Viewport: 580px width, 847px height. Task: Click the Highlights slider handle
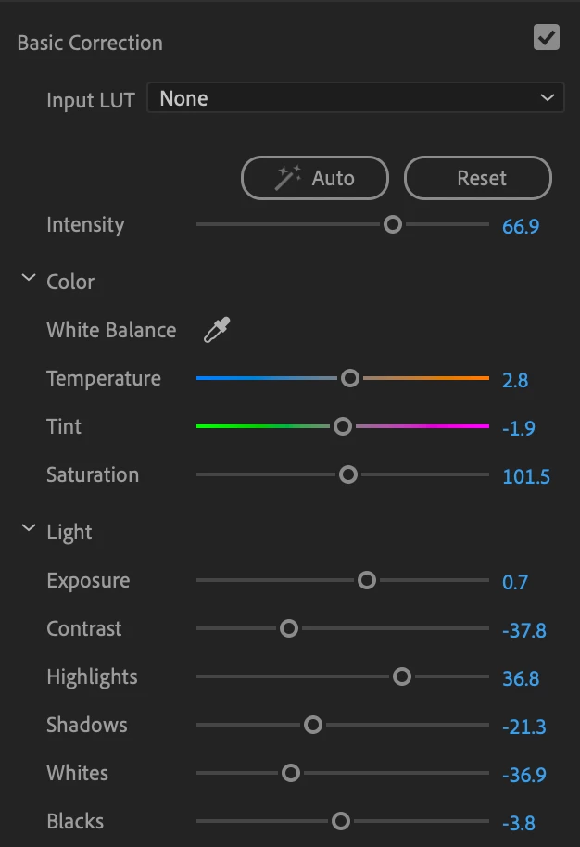pos(401,676)
